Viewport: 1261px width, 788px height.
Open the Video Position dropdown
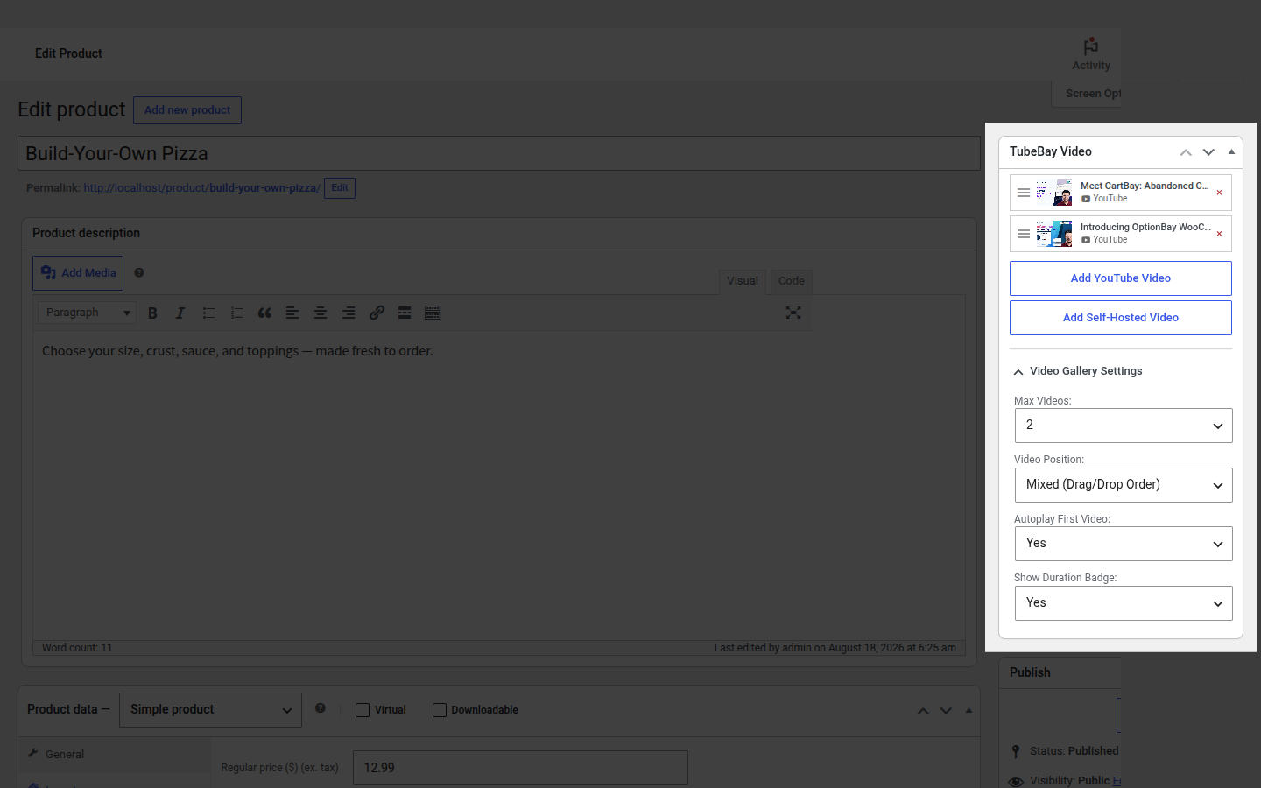click(1124, 485)
